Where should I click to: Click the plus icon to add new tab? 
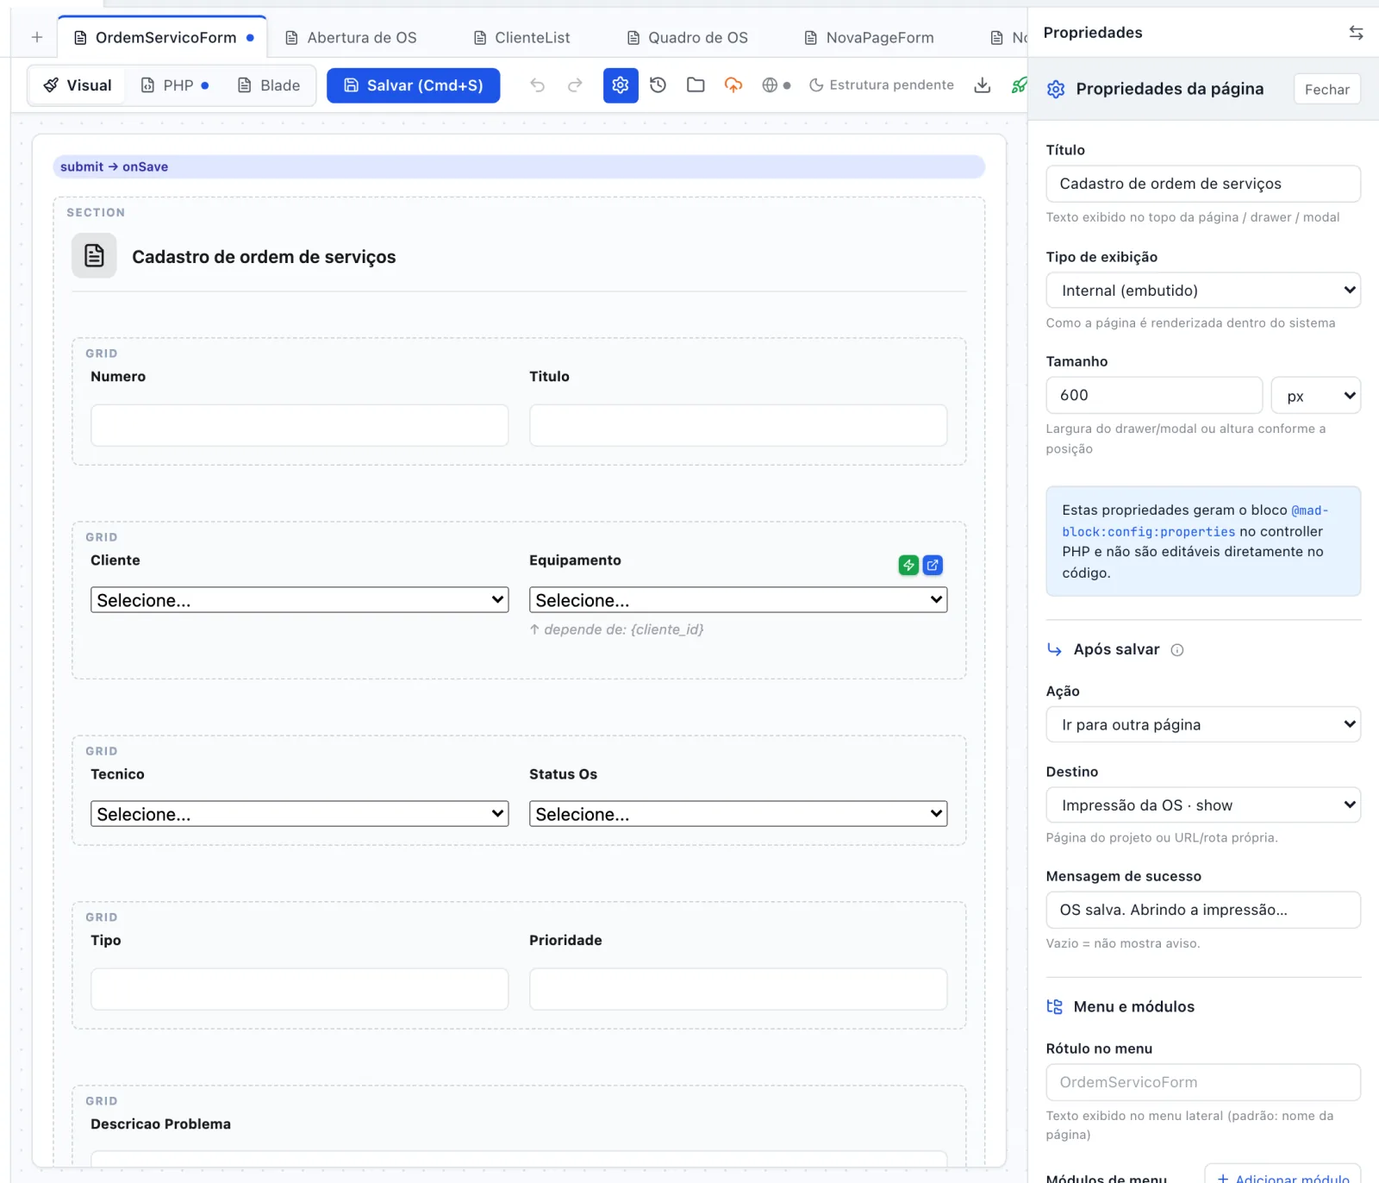click(x=36, y=37)
